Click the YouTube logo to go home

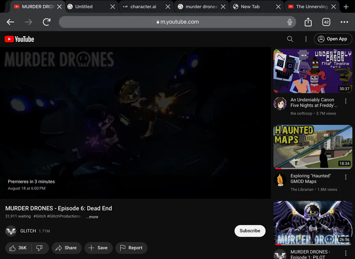pos(19,39)
